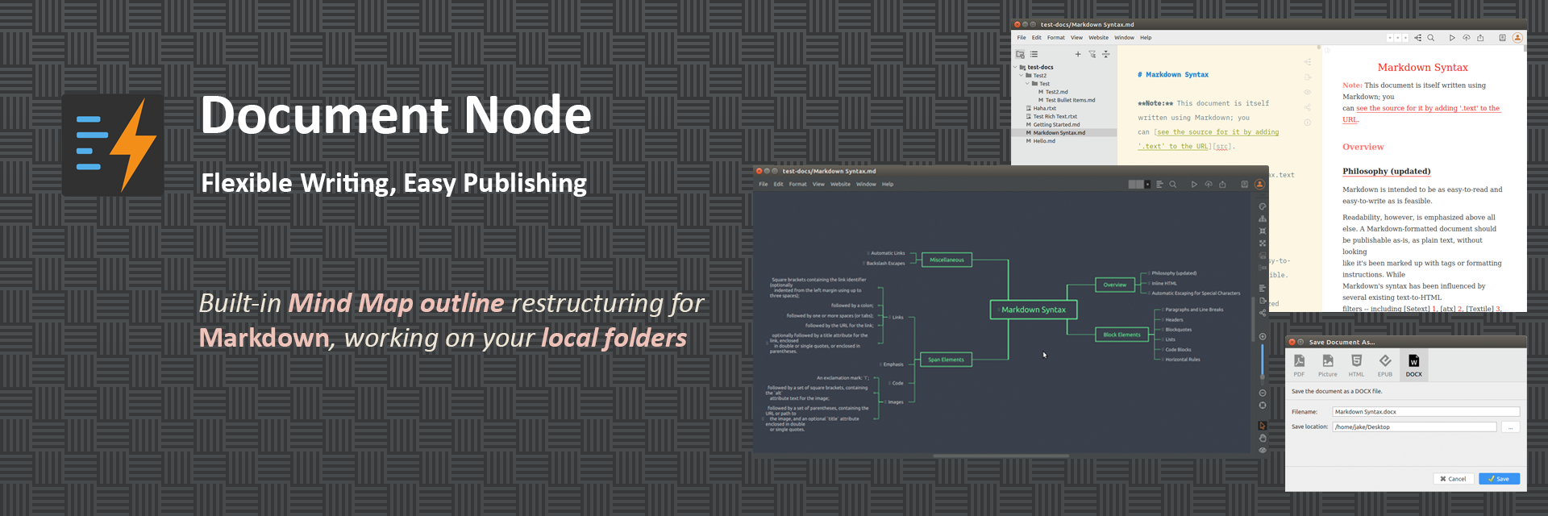Click zoom out minus on mind map sidebar

click(1263, 393)
